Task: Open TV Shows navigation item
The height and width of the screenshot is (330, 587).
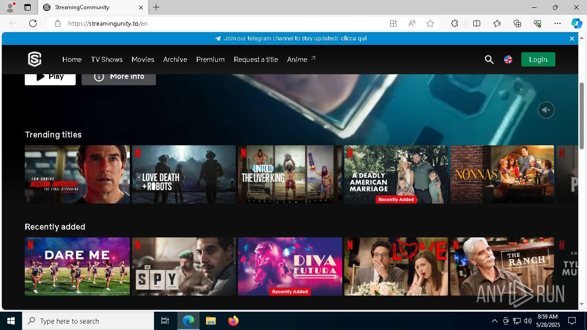Action: [x=106, y=60]
